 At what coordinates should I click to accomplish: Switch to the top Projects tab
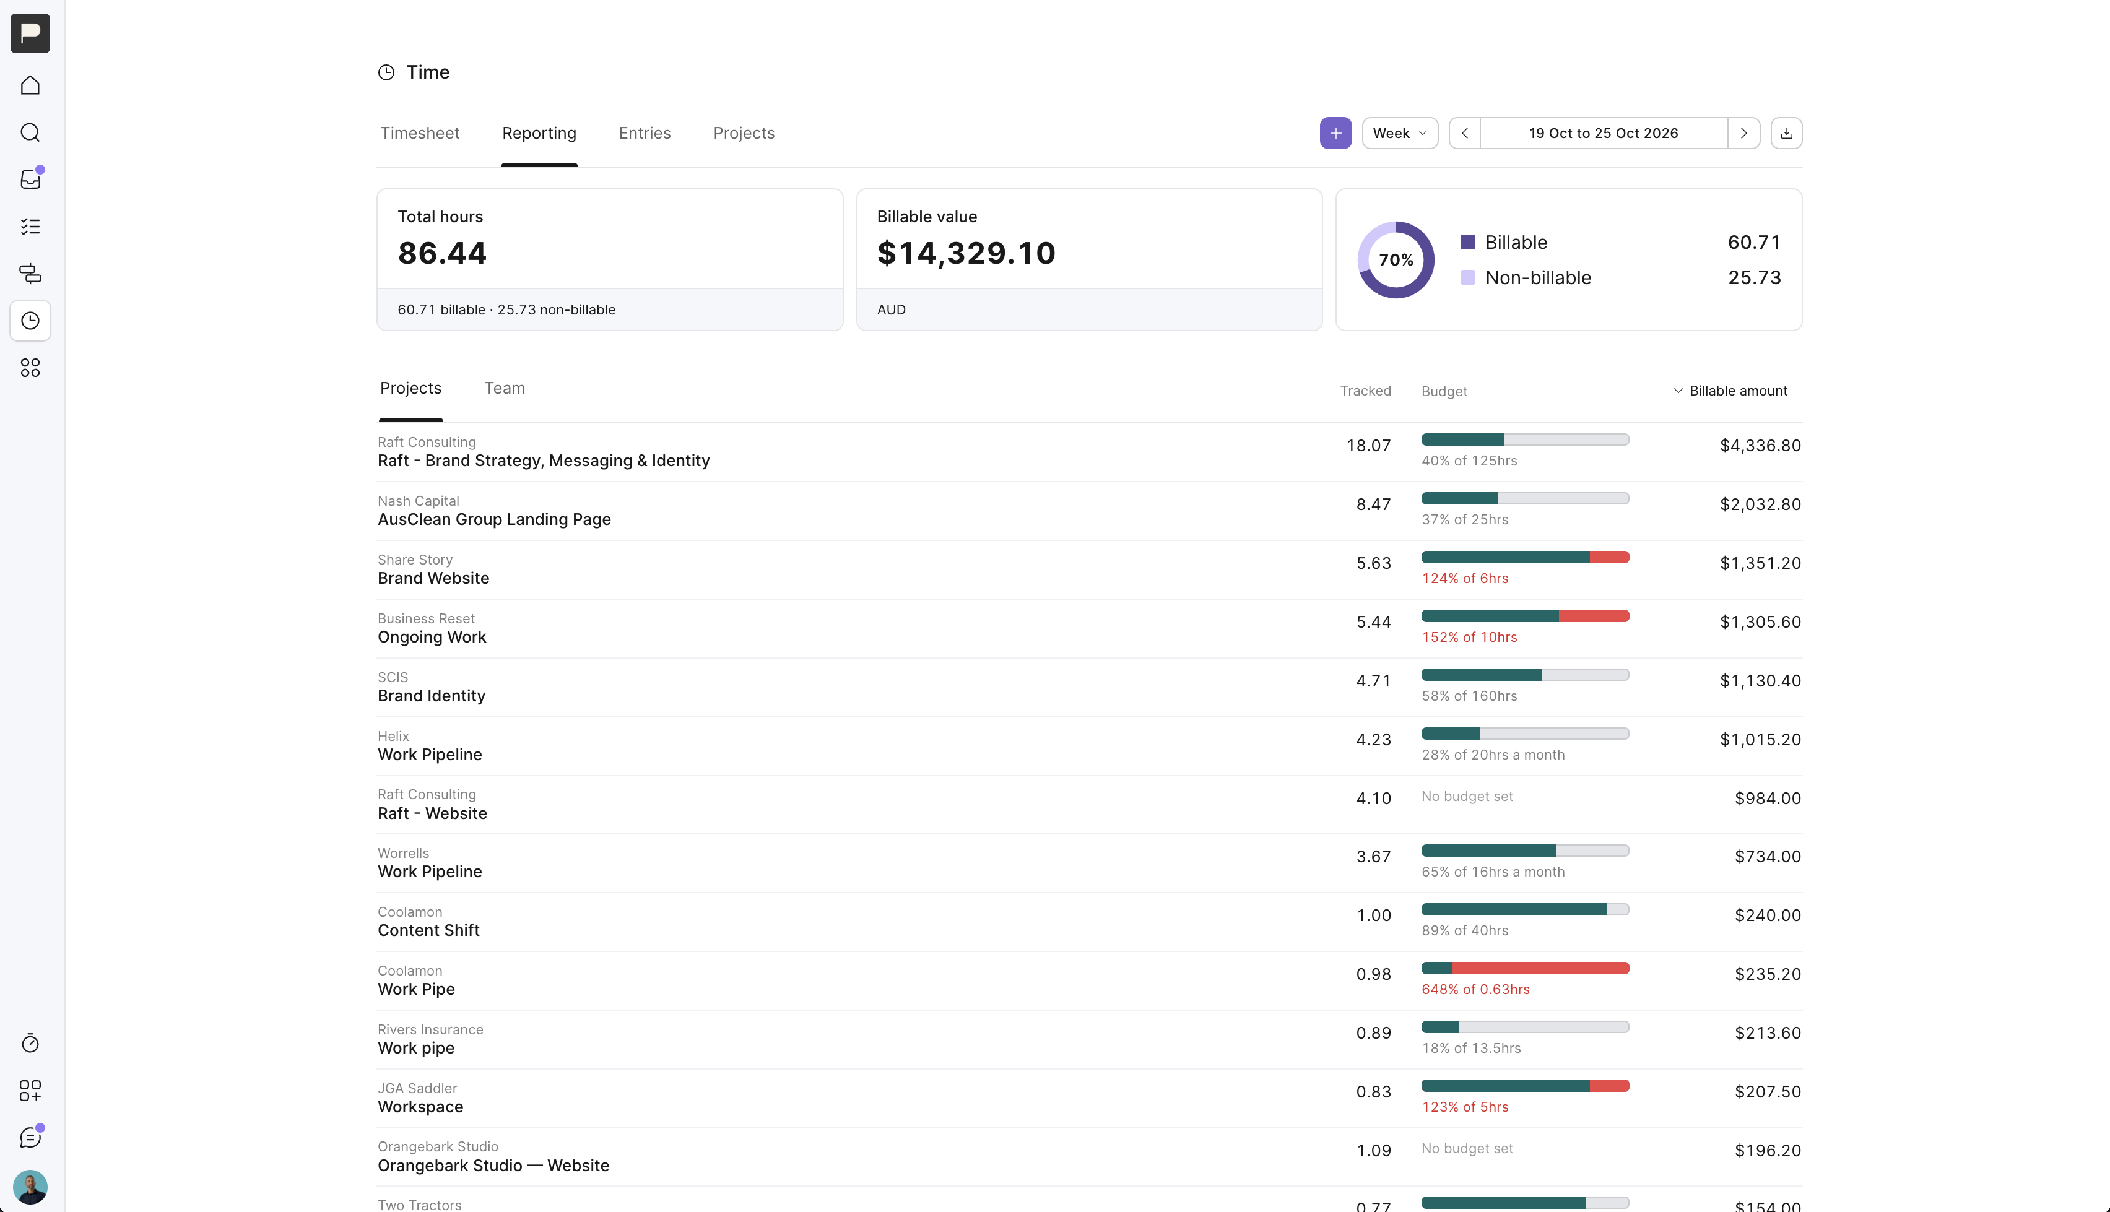[744, 133]
